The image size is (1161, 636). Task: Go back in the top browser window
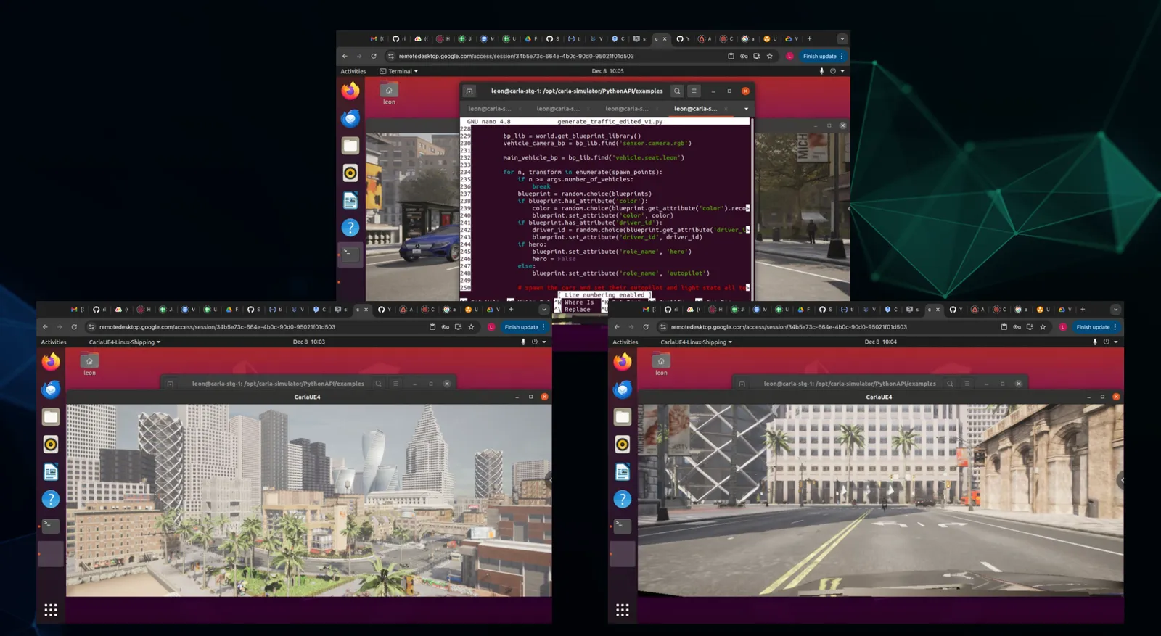pyautogui.click(x=345, y=56)
